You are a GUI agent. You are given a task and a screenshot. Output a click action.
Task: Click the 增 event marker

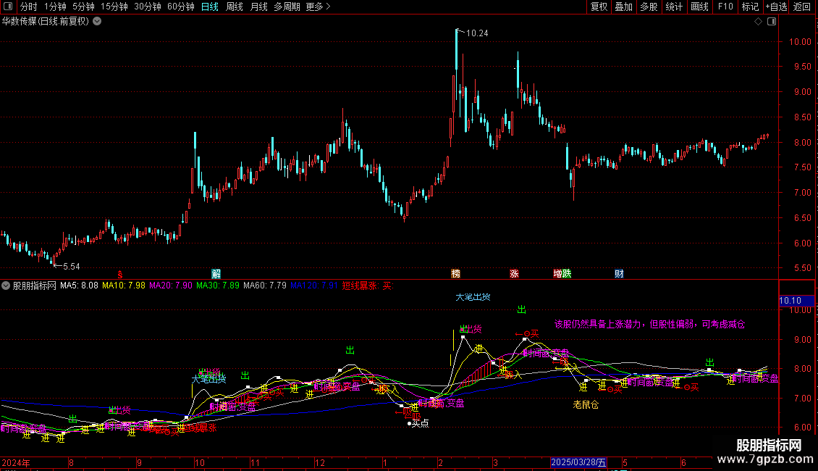557,274
